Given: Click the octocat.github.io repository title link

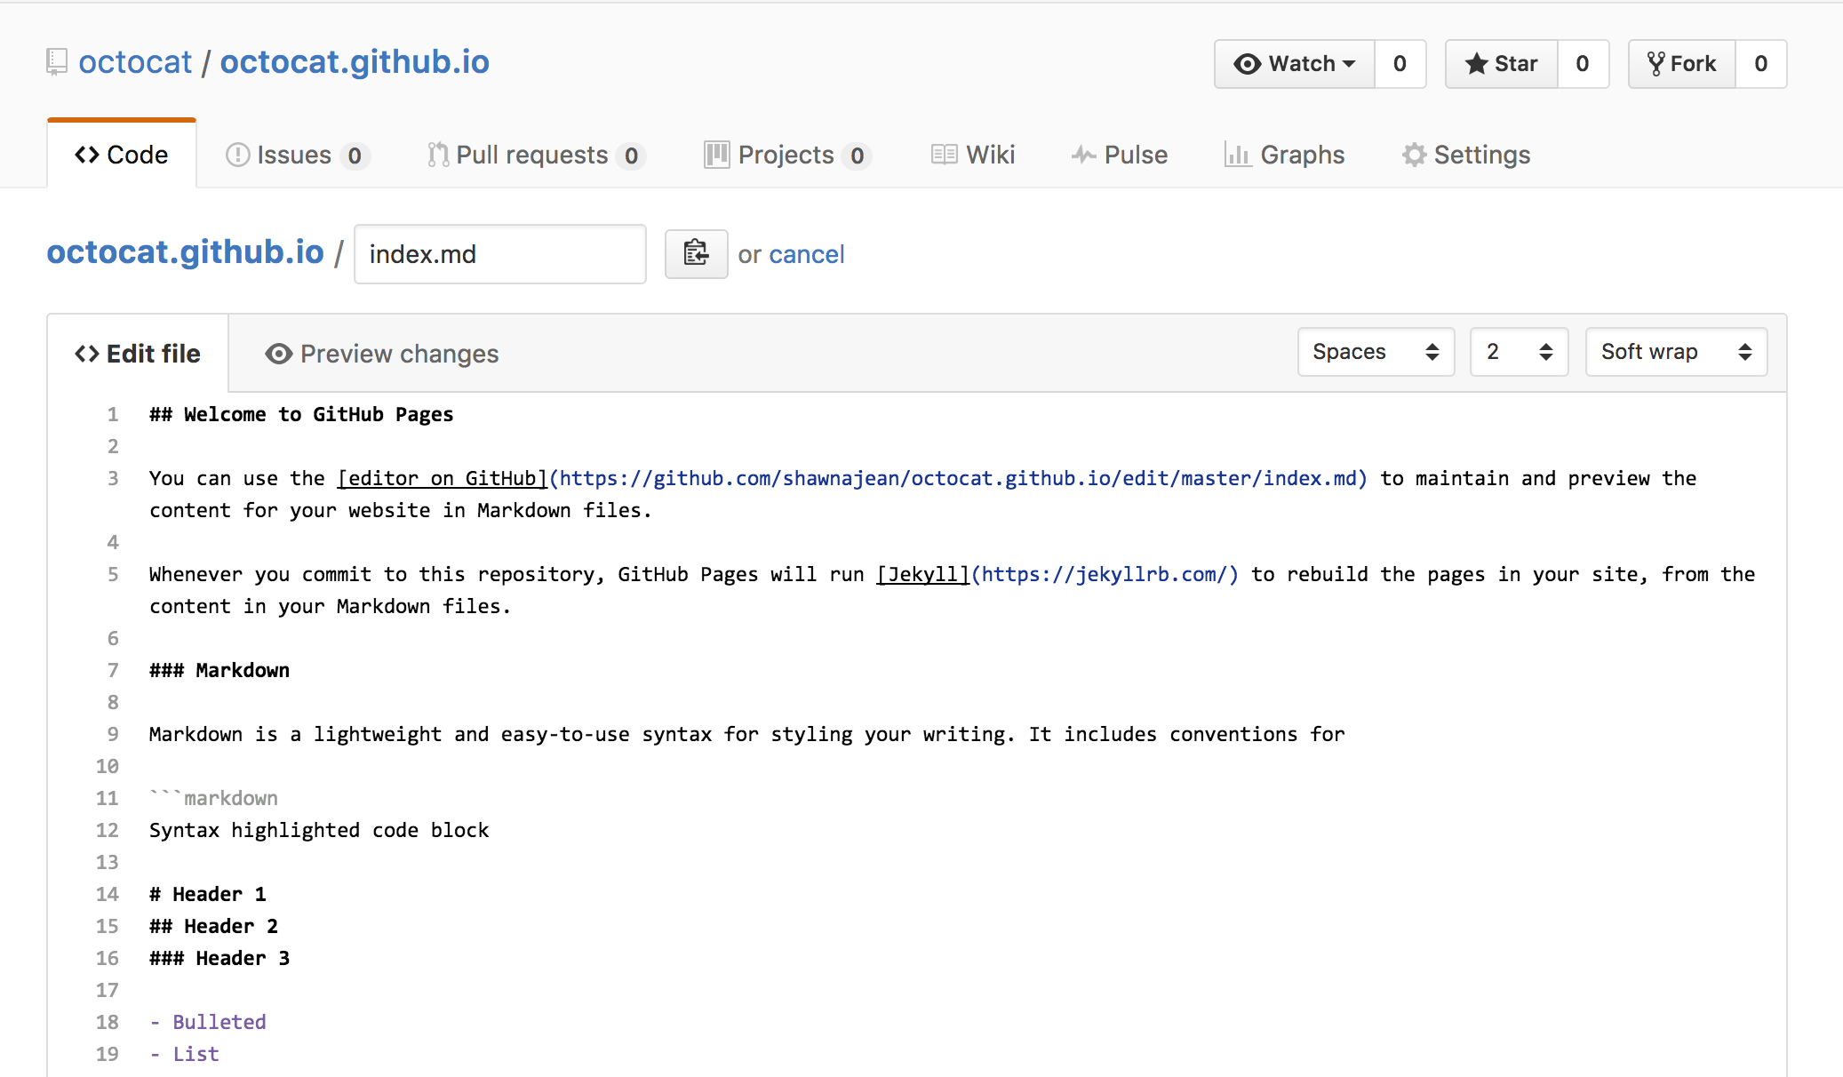Looking at the screenshot, I should [355, 62].
